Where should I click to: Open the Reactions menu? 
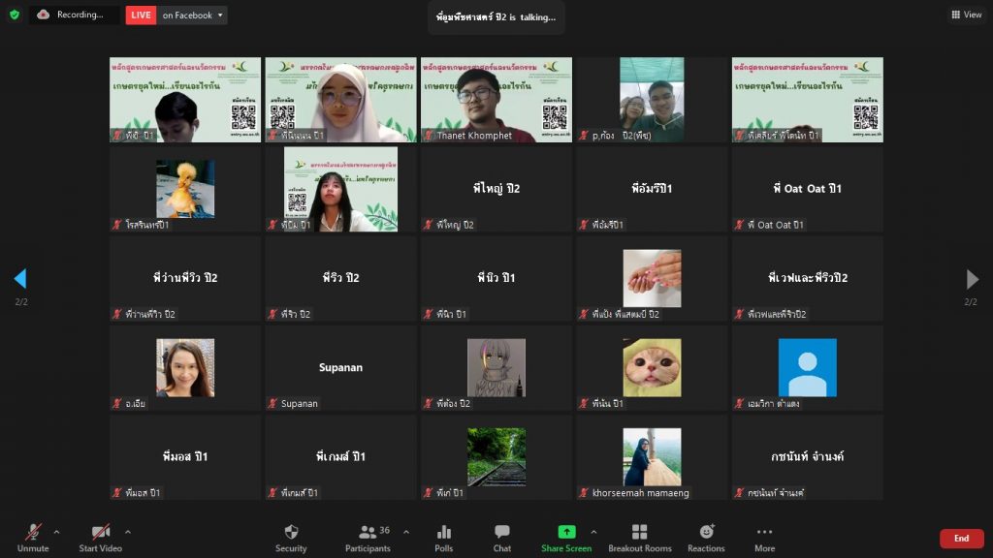tap(706, 533)
